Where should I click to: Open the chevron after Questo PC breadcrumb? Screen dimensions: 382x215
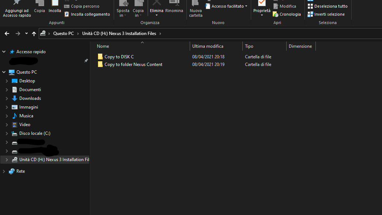pos(78,34)
